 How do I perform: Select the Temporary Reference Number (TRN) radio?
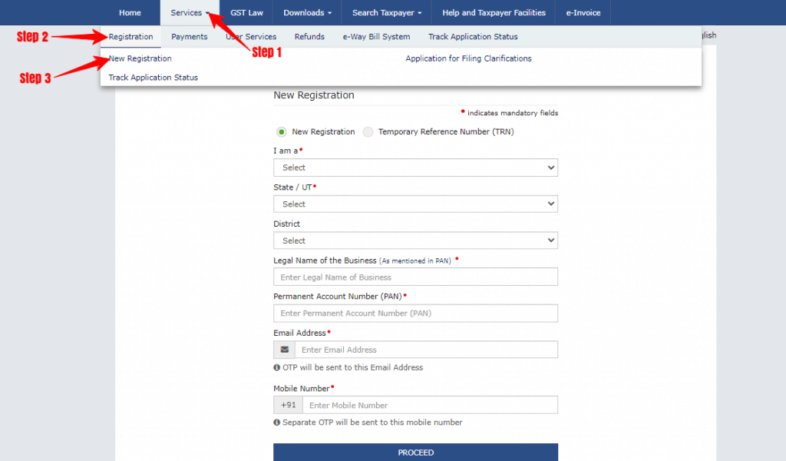coord(368,132)
